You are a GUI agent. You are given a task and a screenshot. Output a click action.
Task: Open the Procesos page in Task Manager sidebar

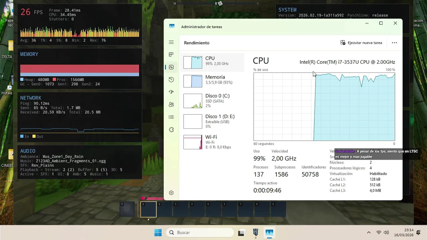click(x=171, y=55)
